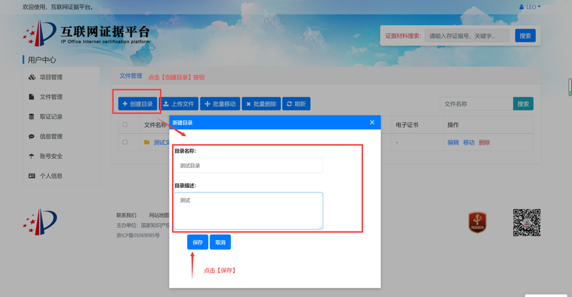This screenshot has height=297, width=572.
Task: Close the 新建目录 dialog
Action: point(372,122)
